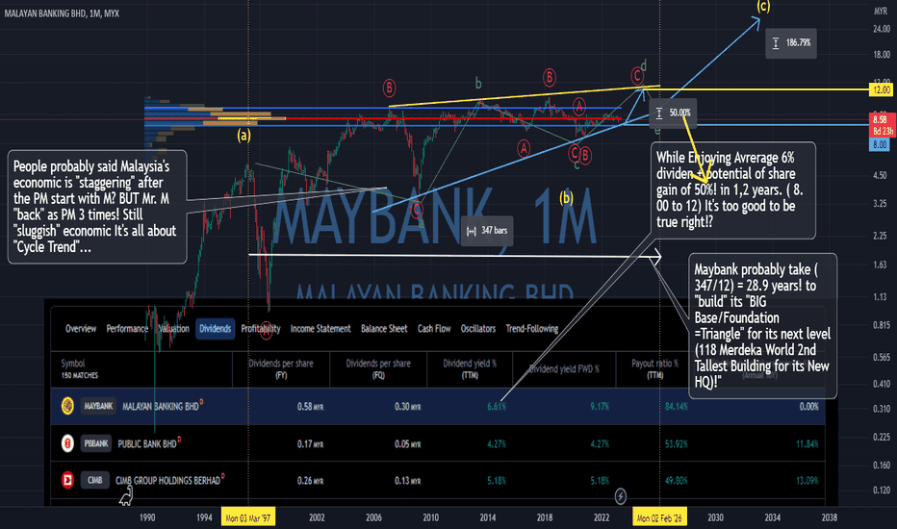897x529 pixels.
Task: Click Maybank's 9.17% forward yield value
Action: click(600, 407)
